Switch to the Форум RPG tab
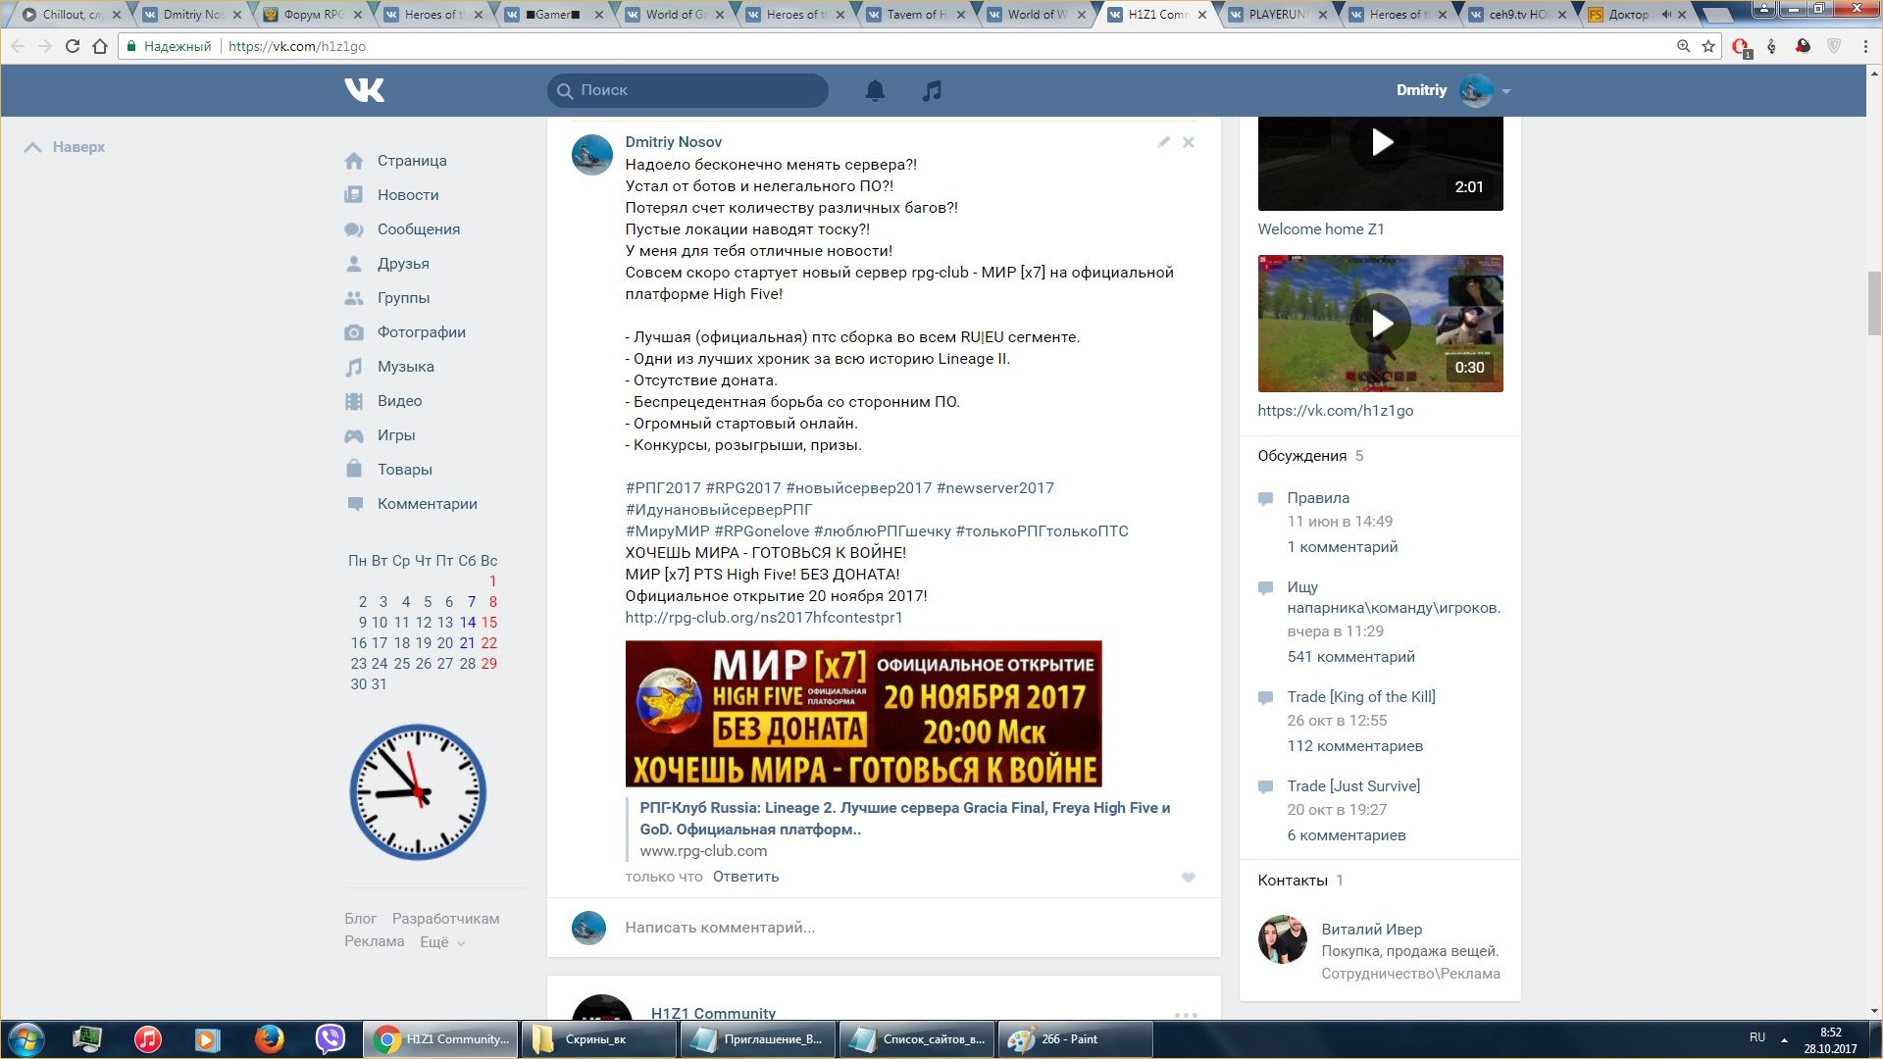The height and width of the screenshot is (1059, 1883). pyautogui.click(x=314, y=15)
